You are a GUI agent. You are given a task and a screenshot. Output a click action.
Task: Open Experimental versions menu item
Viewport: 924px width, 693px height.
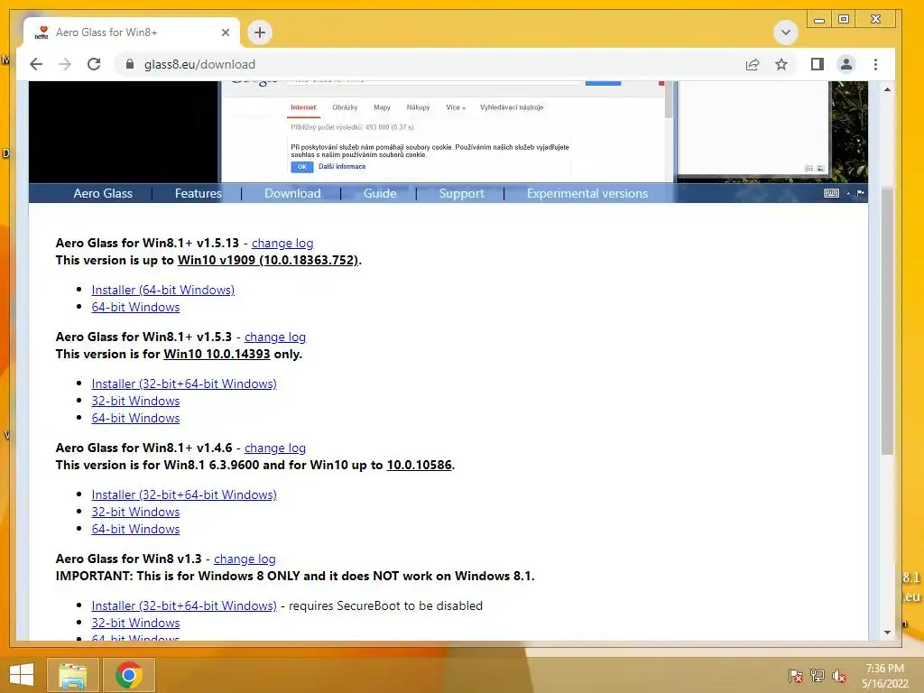[587, 193]
